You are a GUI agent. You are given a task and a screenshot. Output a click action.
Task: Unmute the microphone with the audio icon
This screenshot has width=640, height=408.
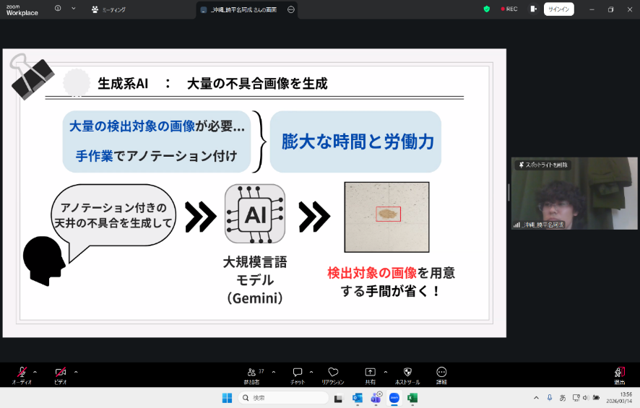pos(22,372)
